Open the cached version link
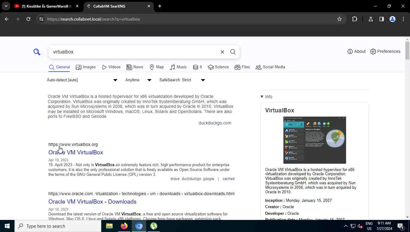 point(229,179)
